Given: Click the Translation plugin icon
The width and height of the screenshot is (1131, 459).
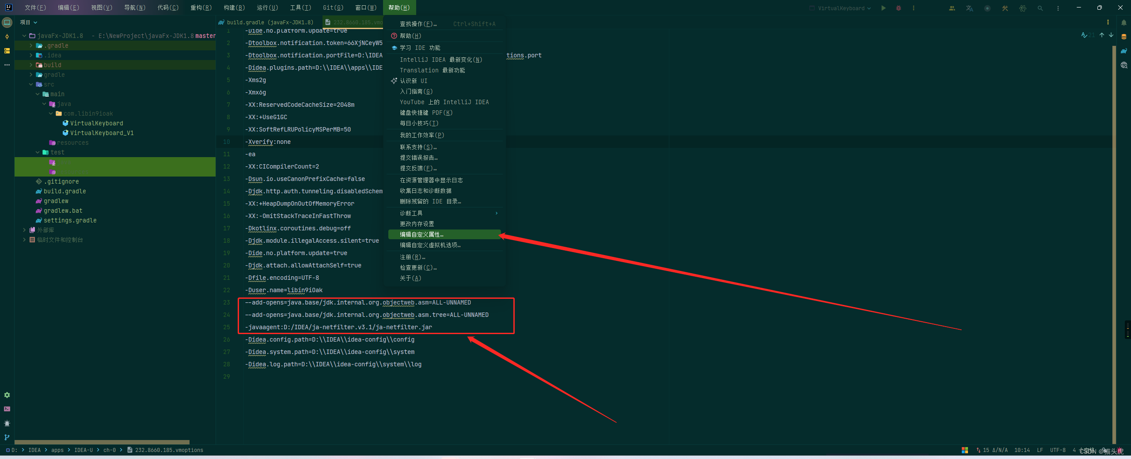Looking at the screenshot, I should (x=970, y=8).
